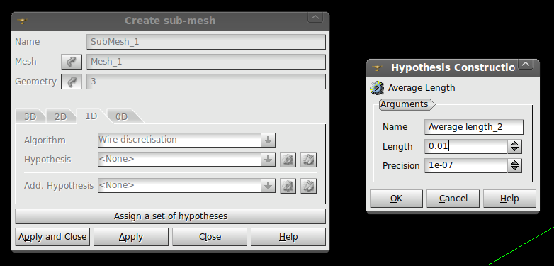Open Help in Hypothesis Construction dialog
The height and width of the screenshot is (266, 554).
pyautogui.click(x=509, y=199)
